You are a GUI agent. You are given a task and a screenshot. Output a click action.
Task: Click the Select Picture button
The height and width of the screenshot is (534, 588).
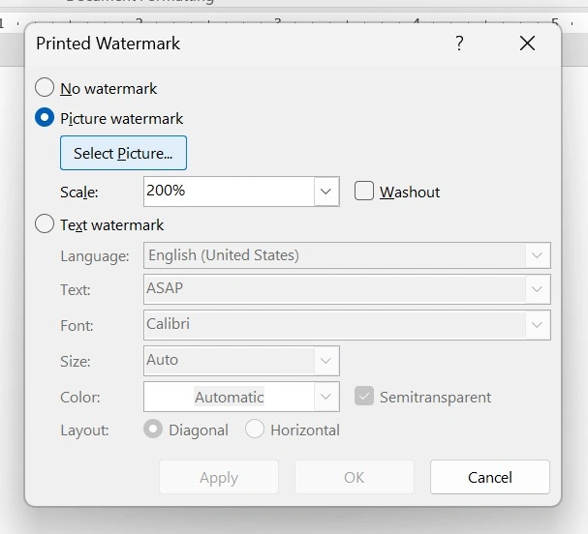[x=123, y=153]
